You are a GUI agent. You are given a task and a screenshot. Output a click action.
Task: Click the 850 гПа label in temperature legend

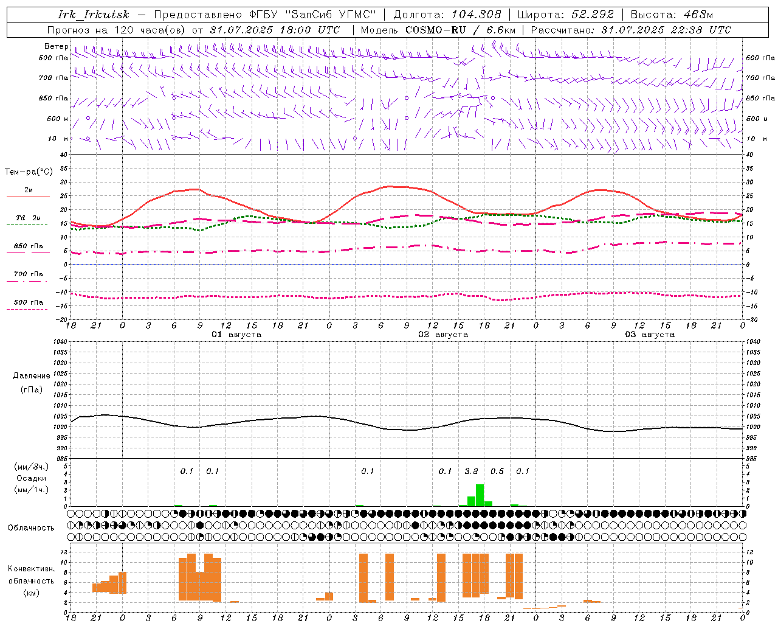(x=29, y=246)
